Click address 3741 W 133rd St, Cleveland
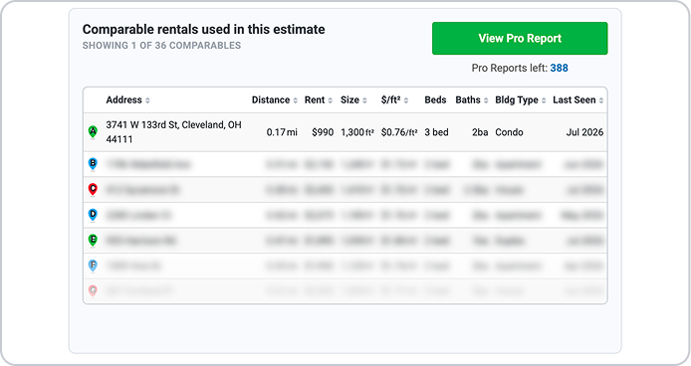The image size is (691, 366). (x=173, y=131)
